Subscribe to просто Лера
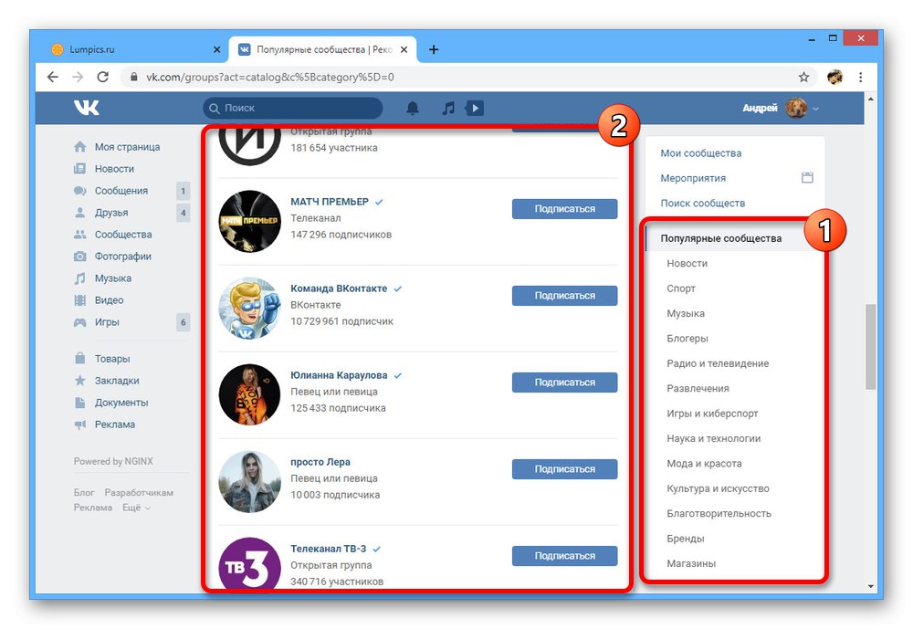Viewport: 913px width, 629px height. (564, 469)
